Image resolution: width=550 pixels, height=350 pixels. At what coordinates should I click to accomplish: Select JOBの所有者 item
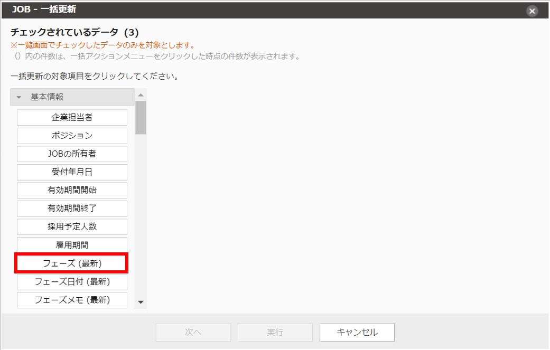72,154
